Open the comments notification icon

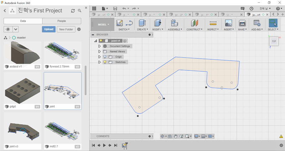(x=243, y=9)
